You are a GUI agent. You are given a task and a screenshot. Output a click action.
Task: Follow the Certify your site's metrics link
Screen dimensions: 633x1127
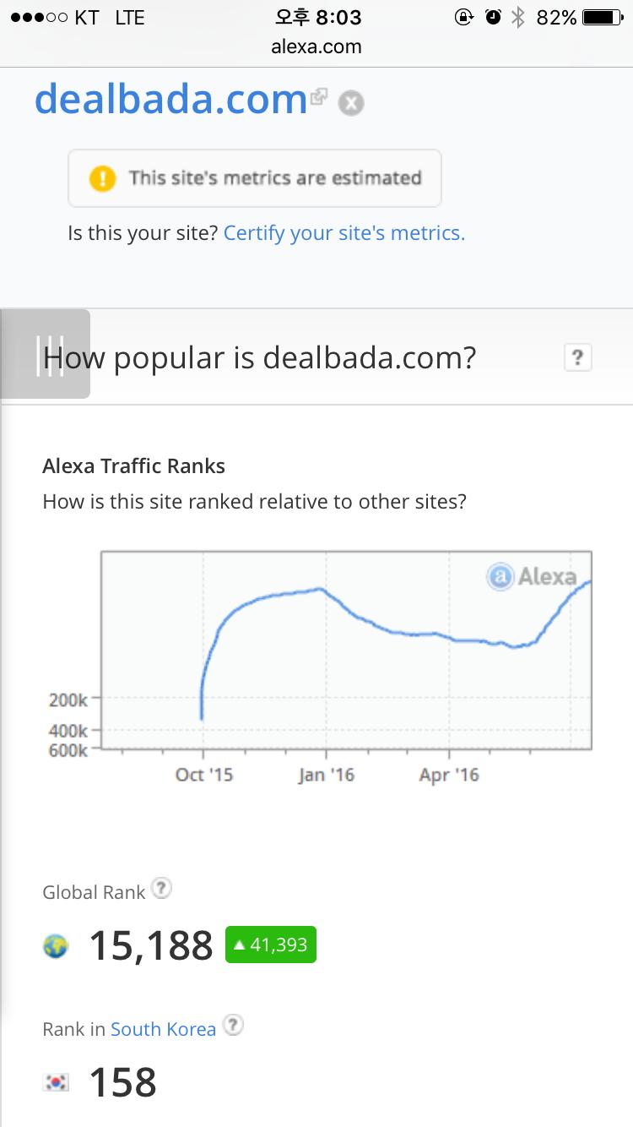344,233
